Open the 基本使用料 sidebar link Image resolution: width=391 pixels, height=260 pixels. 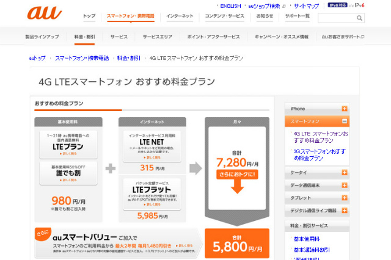(307, 239)
